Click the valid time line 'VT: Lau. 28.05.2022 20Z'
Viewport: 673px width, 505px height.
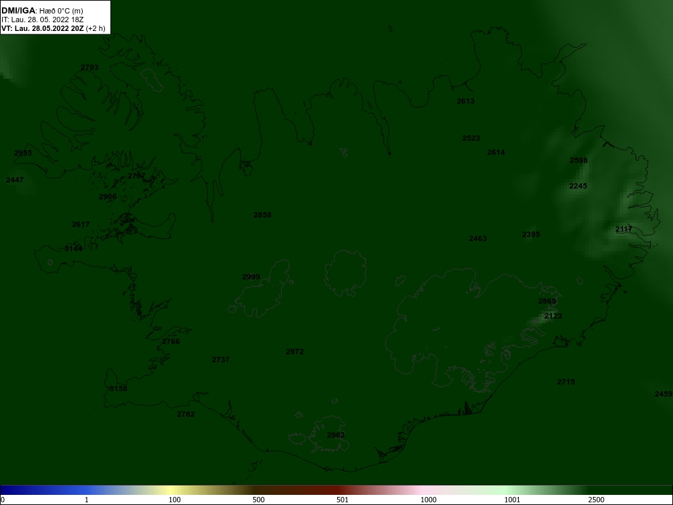[42, 29]
